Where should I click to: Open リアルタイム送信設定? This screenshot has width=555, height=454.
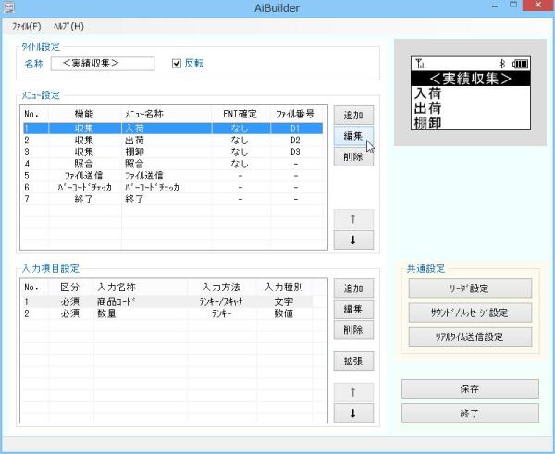point(470,337)
